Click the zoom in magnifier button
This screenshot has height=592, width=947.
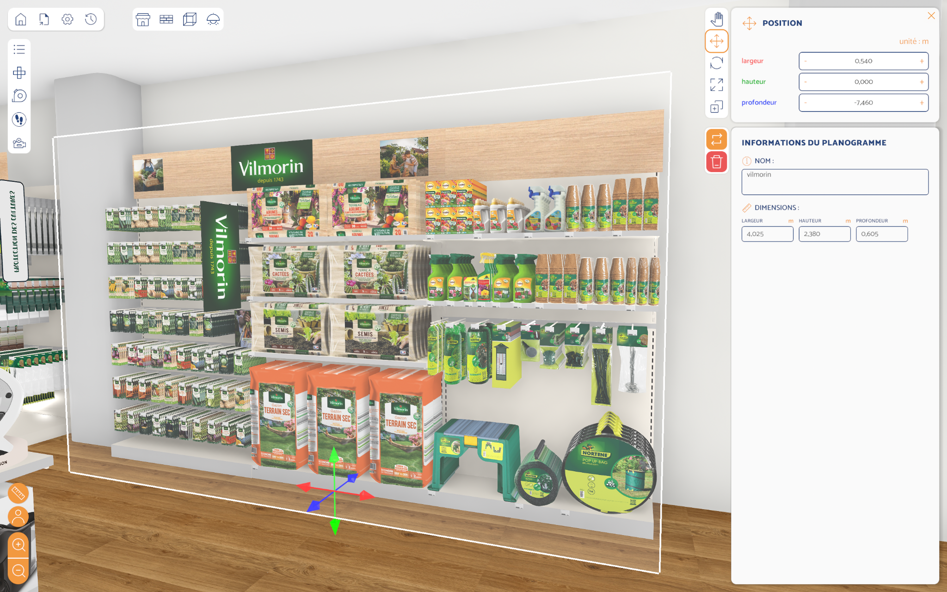pos(18,545)
